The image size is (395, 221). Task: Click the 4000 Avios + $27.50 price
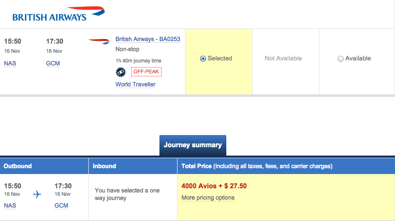coord(214,186)
